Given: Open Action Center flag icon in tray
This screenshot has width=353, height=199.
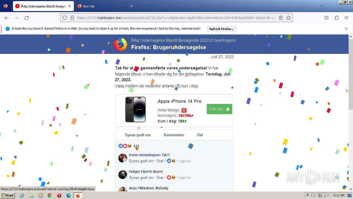Looking at the screenshot, I should click(x=327, y=195).
